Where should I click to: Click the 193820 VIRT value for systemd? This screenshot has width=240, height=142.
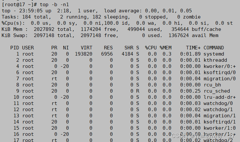[x=84, y=54]
